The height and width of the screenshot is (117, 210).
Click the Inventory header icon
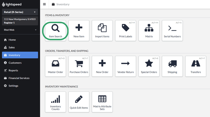point(53,4)
